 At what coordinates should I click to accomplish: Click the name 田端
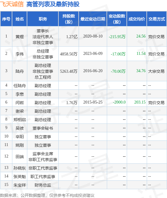click(20, 157)
